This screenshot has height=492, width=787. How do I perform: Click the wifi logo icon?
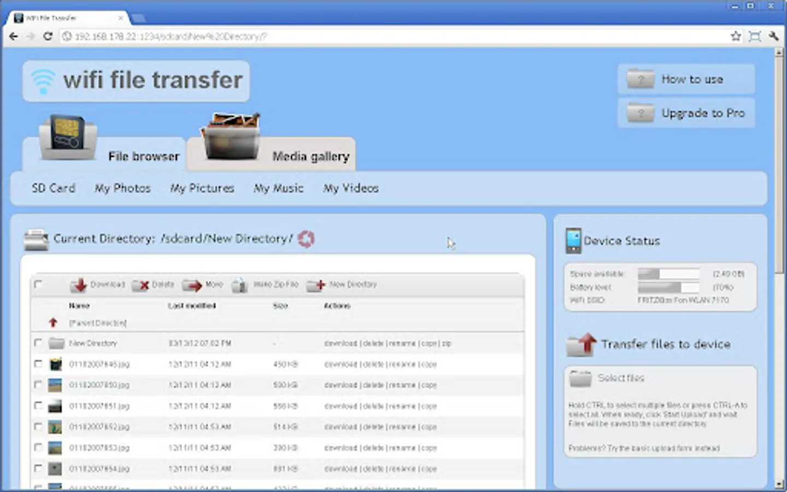click(x=43, y=81)
